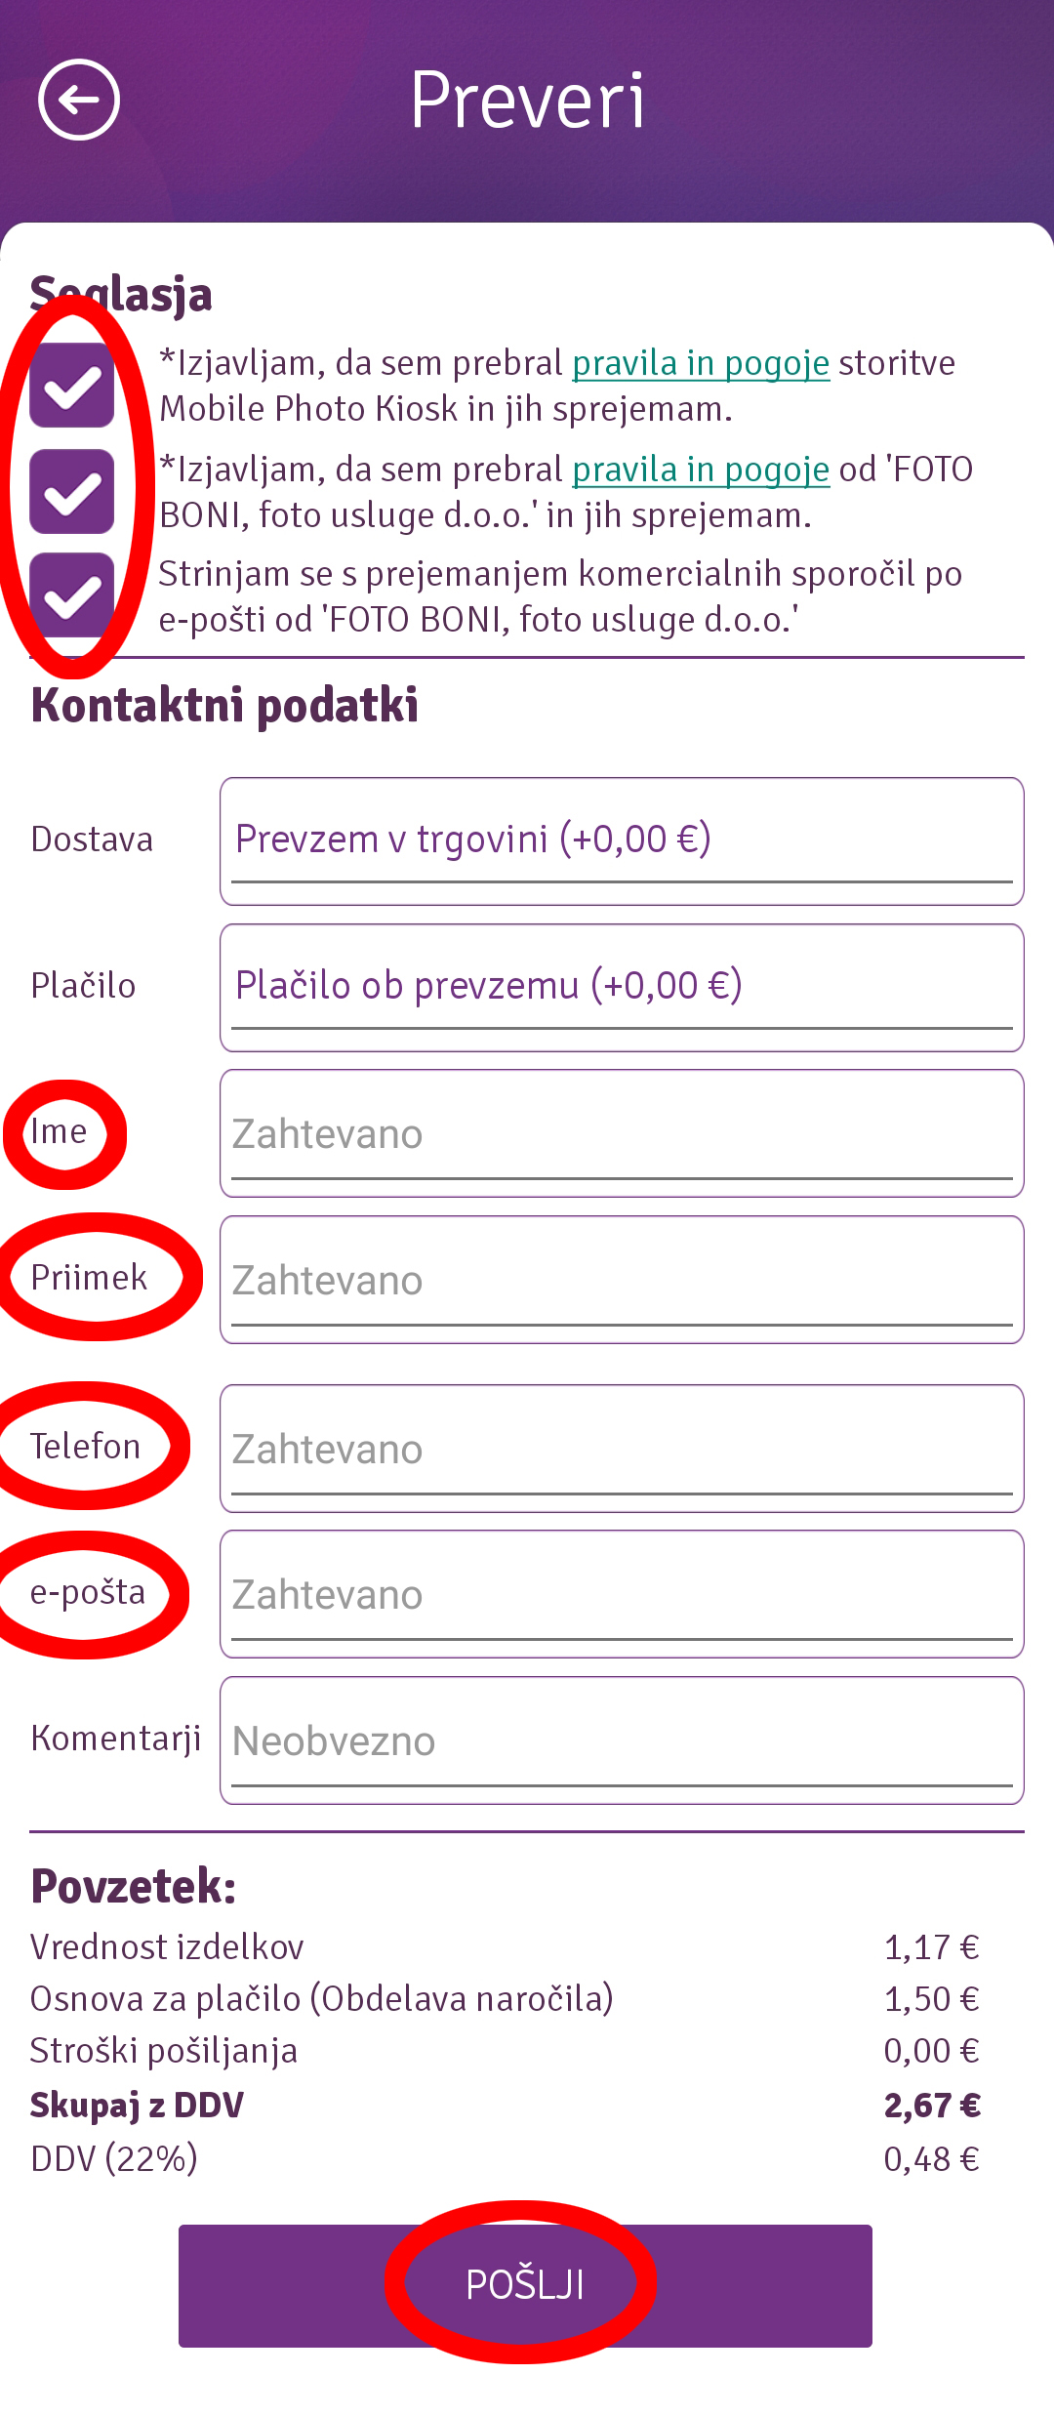
Task: Click the optional Komentarji field
Action: pyautogui.click(x=622, y=1740)
